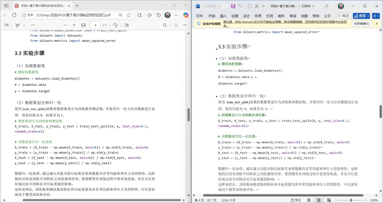Screen dimensions: 383x203
Task: Open 批注 comments button
Action: [344, 16]
